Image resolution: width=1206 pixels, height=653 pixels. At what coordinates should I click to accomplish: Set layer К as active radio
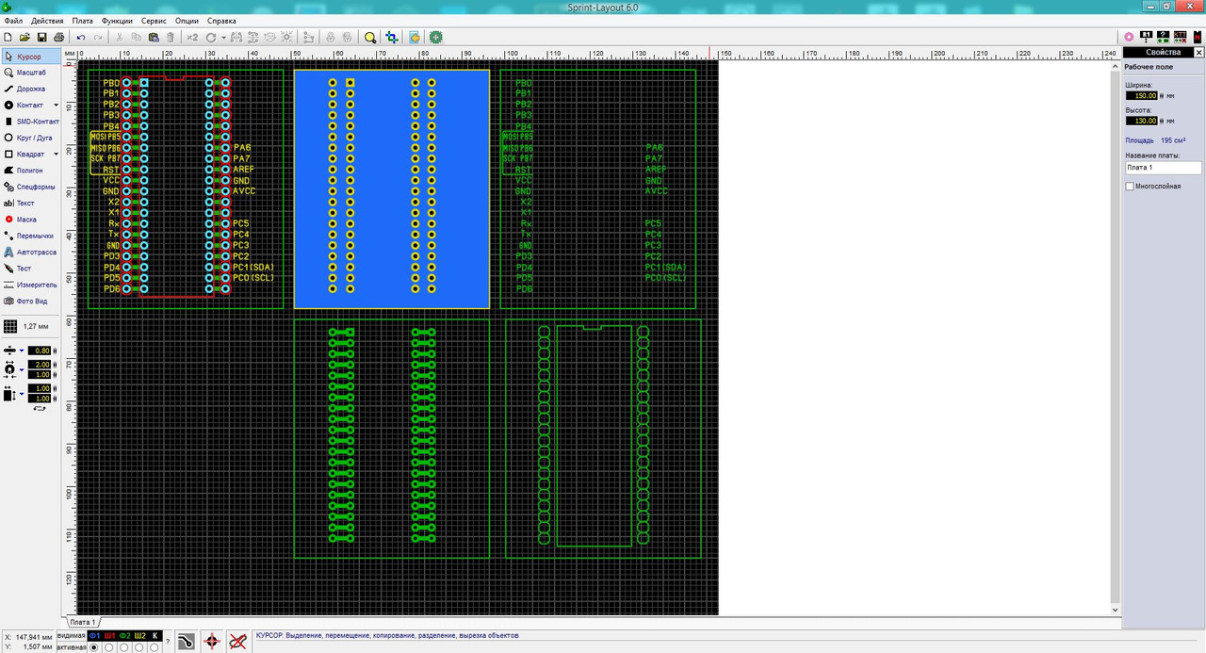coord(155,647)
